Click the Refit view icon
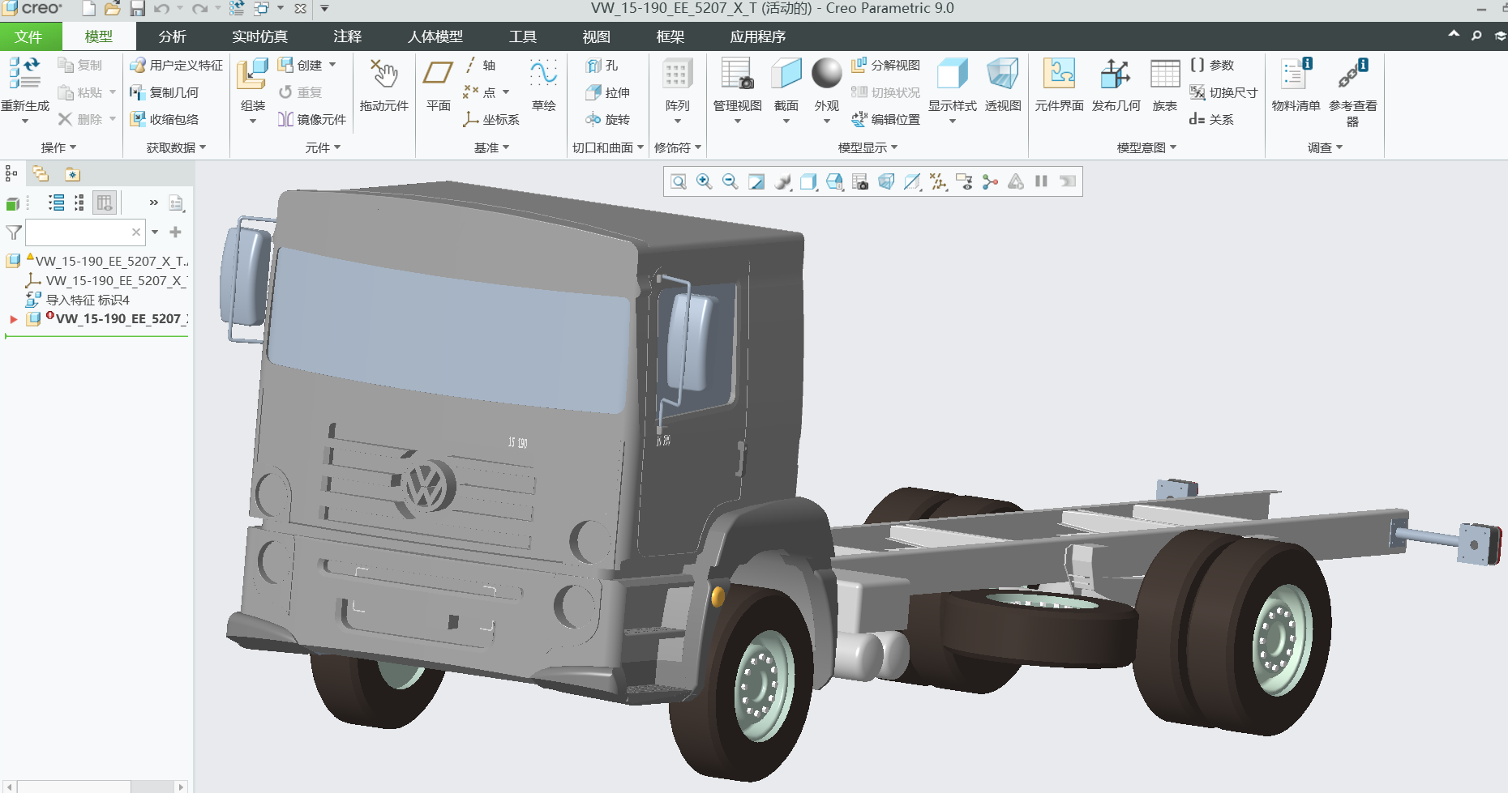 pyautogui.click(x=679, y=181)
